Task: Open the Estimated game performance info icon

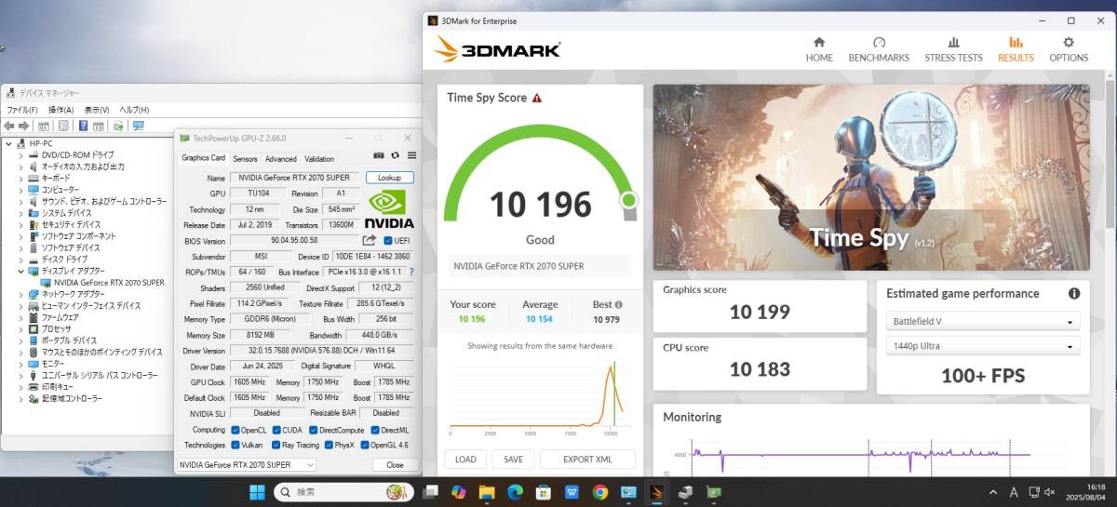Action: [x=1074, y=293]
